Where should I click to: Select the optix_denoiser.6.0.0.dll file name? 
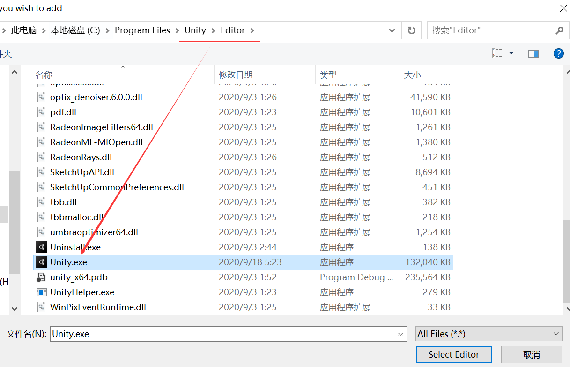tap(96, 97)
